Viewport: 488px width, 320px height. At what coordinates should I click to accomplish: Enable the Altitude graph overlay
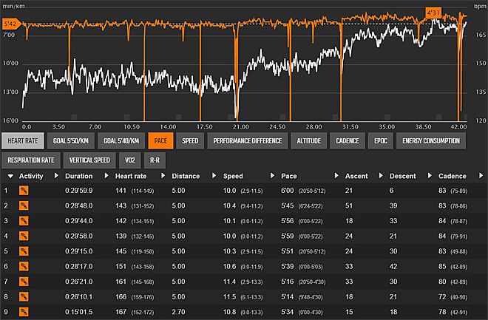pyautogui.click(x=308, y=140)
